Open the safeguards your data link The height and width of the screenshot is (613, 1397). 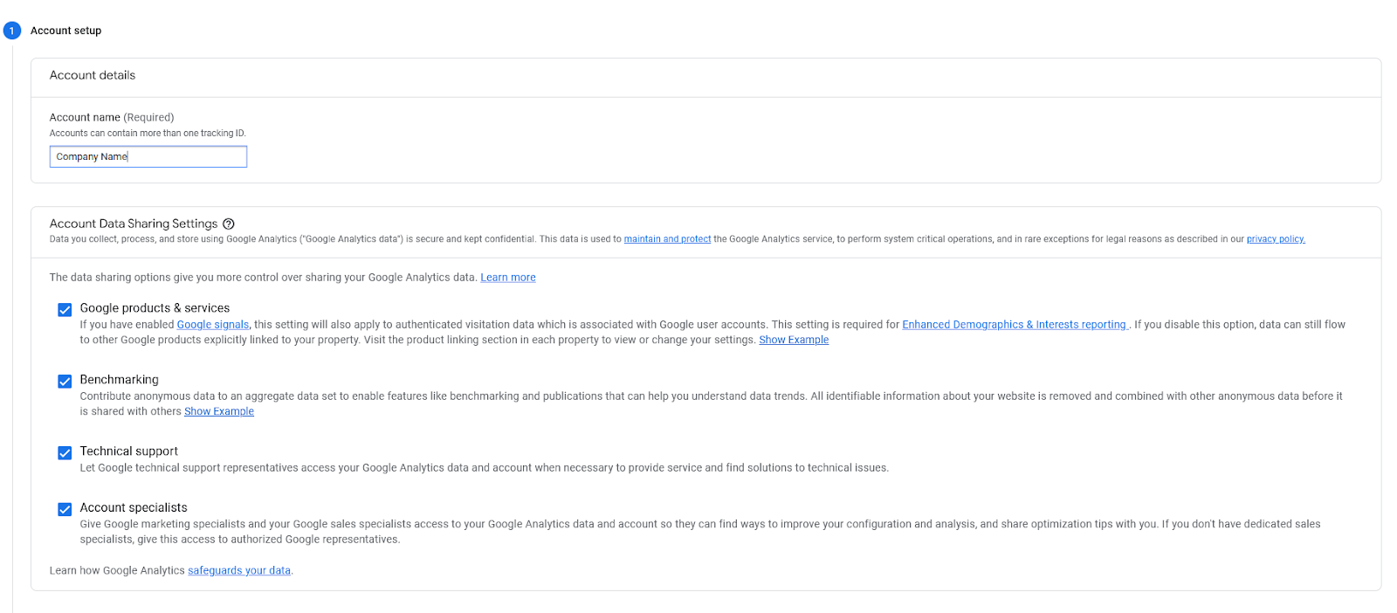[239, 571]
